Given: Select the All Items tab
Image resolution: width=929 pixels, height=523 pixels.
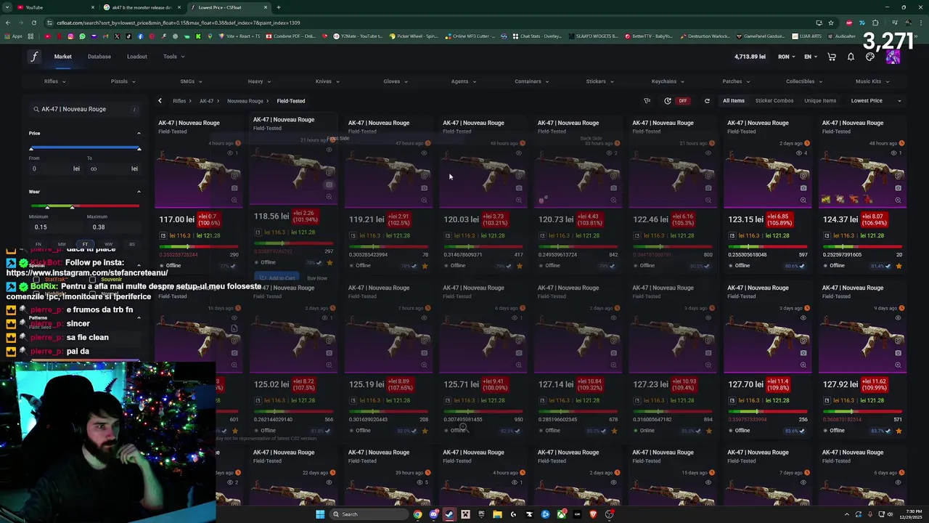Looking at the screenshot, I should click(734, 101).
